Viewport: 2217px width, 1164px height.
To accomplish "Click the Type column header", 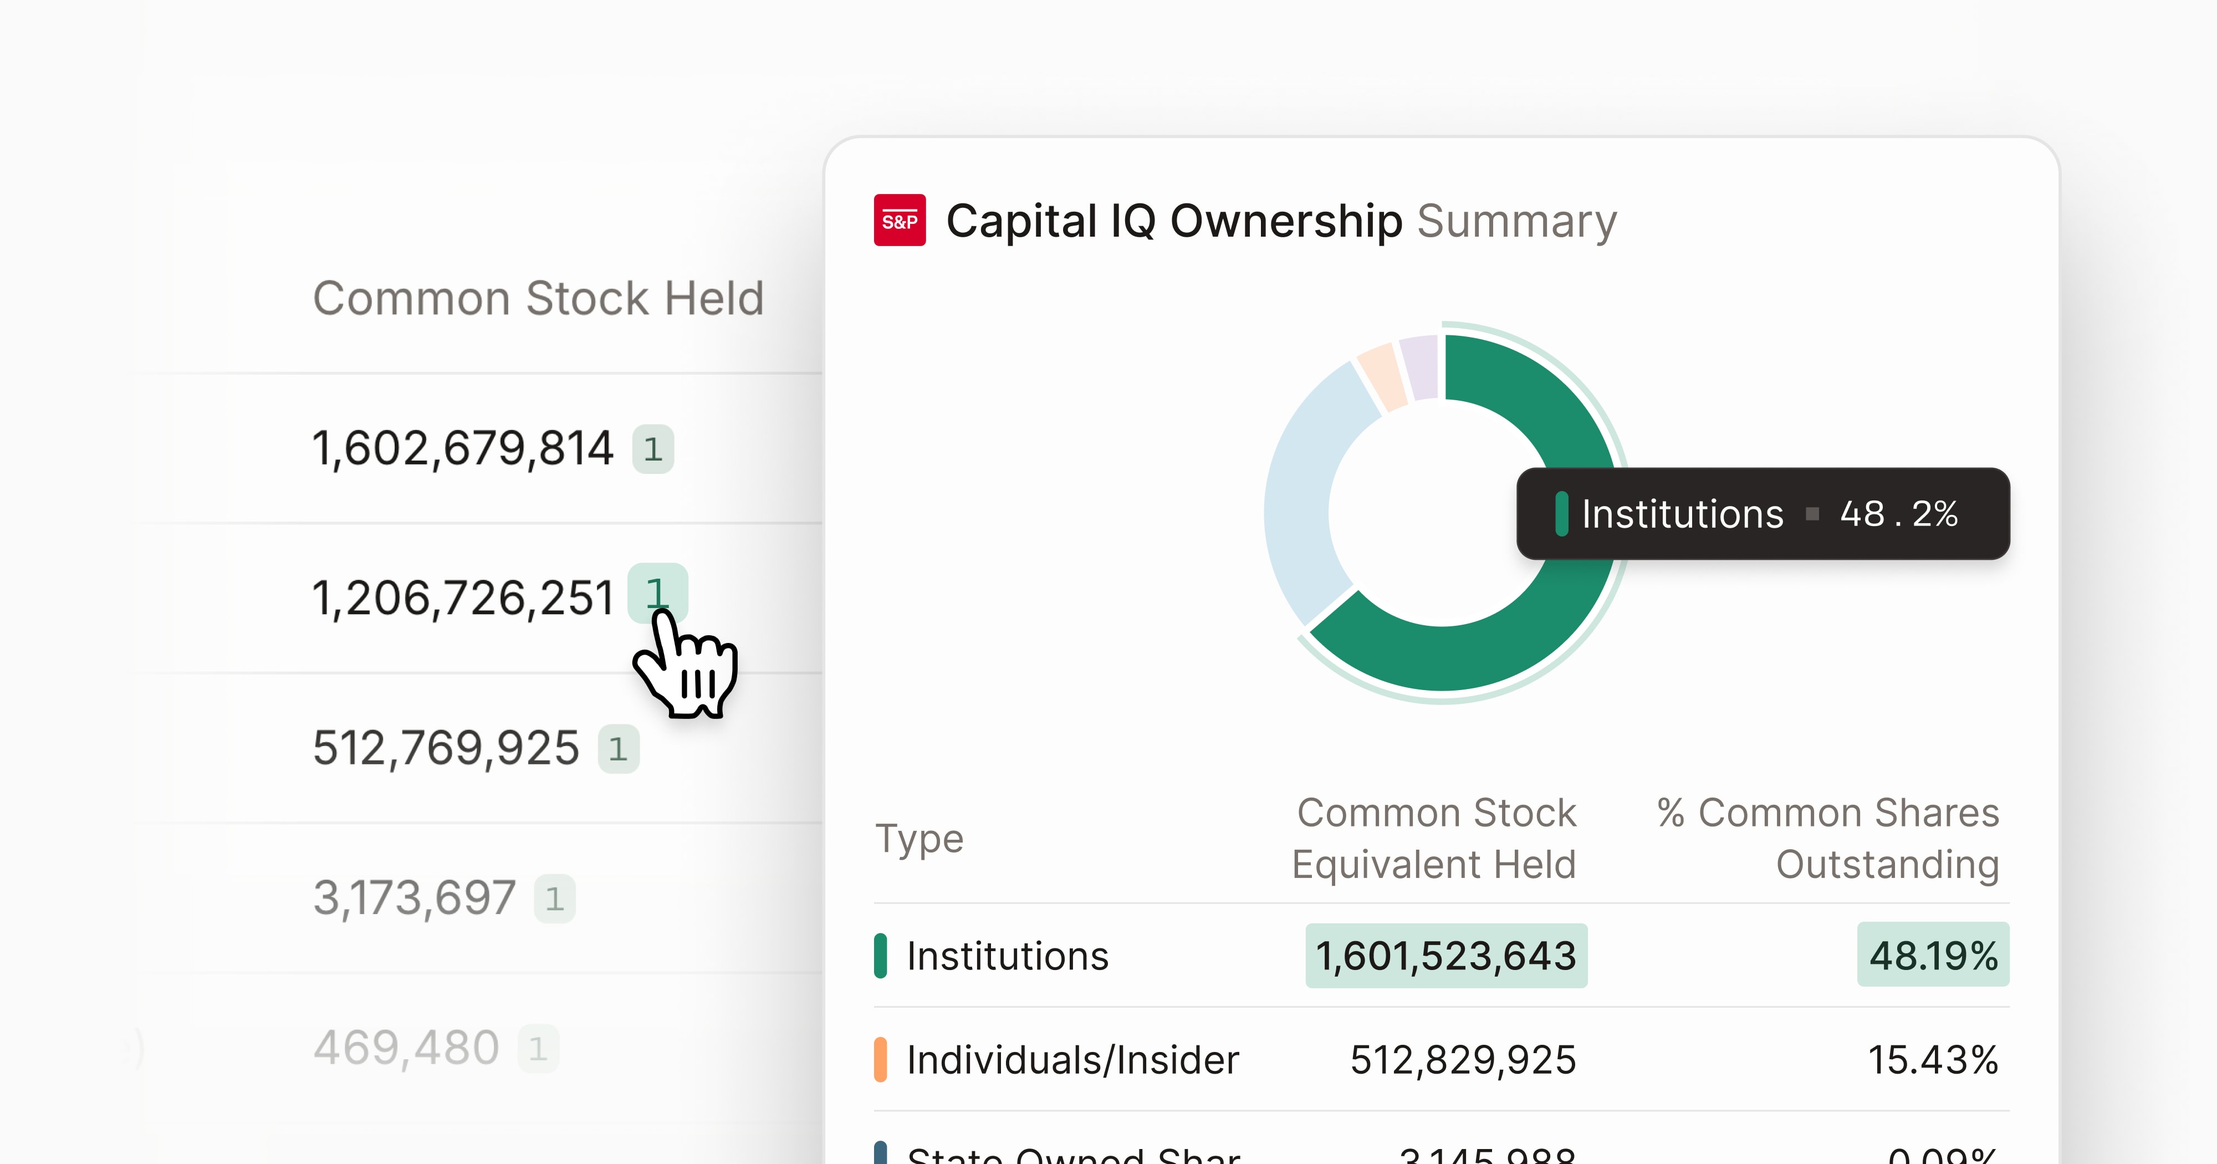I will (x=919, y=840).
